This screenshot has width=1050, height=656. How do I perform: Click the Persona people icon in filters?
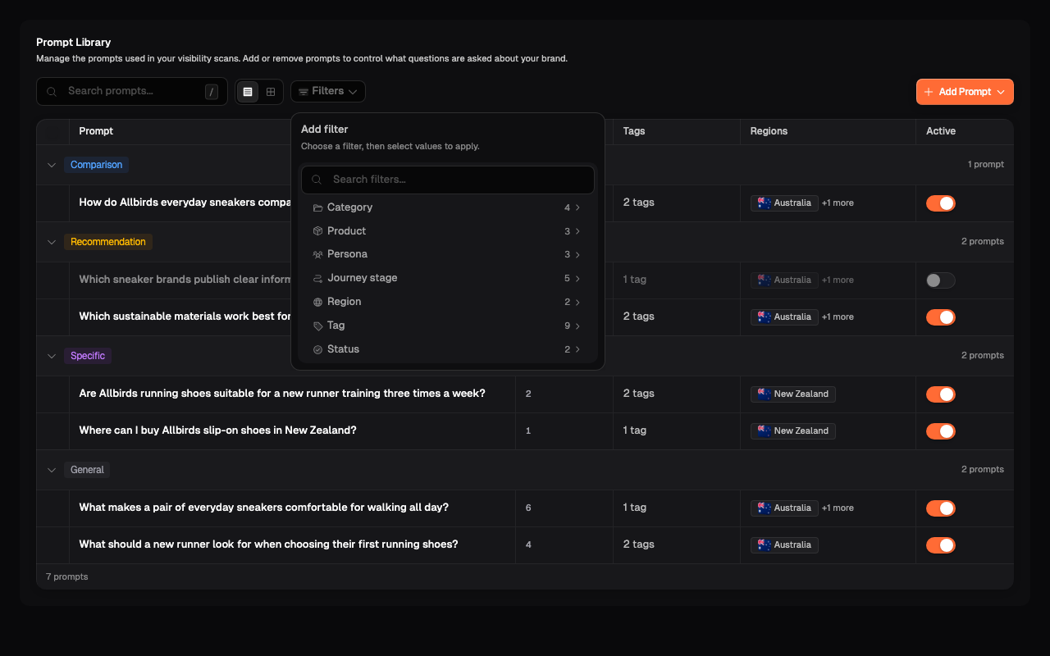[317, 255]
